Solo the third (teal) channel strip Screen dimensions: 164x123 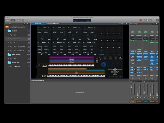(x=147, y=98)
